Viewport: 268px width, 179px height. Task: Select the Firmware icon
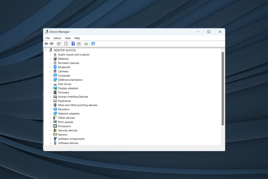55,92
